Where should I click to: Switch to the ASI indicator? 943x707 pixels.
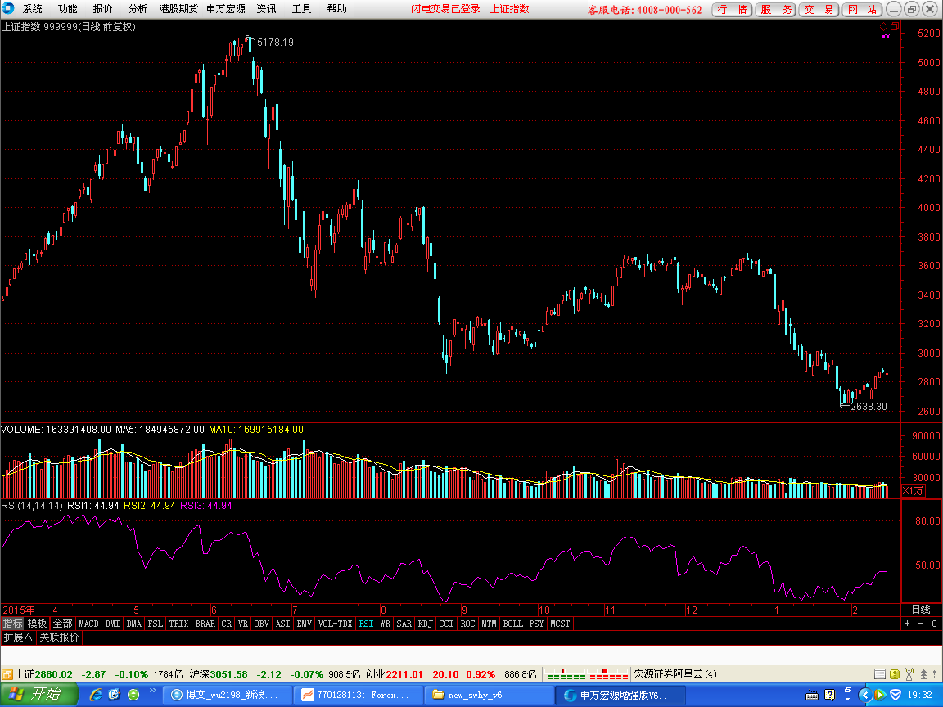coord(283,624)
